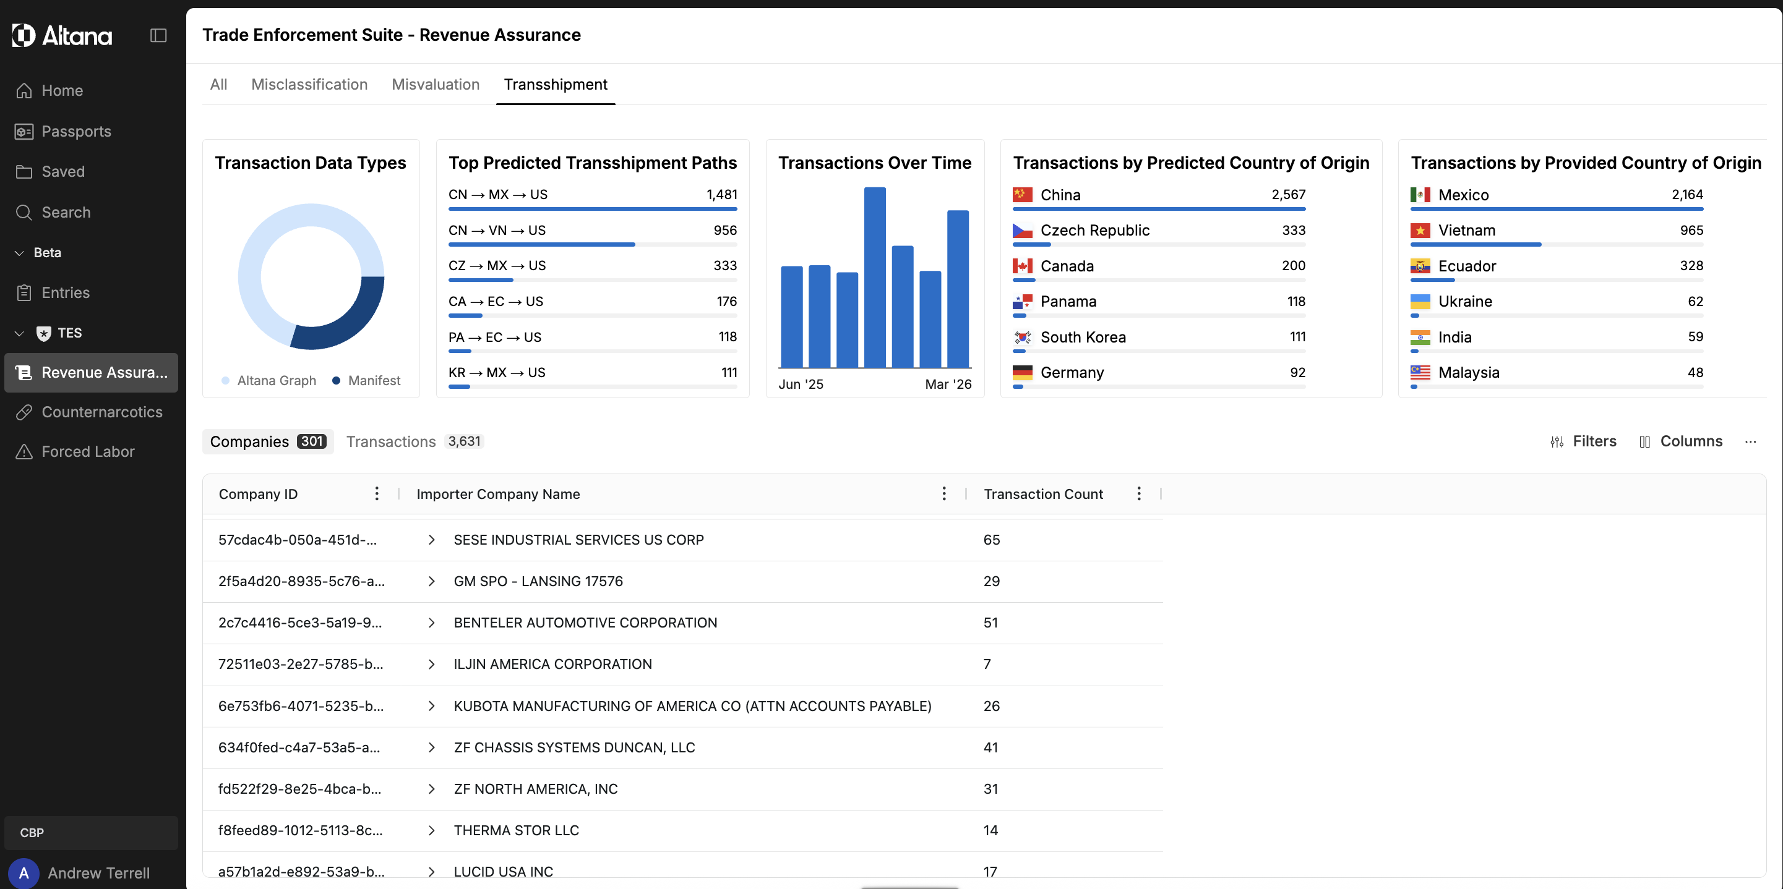Select CN → VN → US path
The width and height of the screenshot is (1783, 889).
tap(593, 233)
